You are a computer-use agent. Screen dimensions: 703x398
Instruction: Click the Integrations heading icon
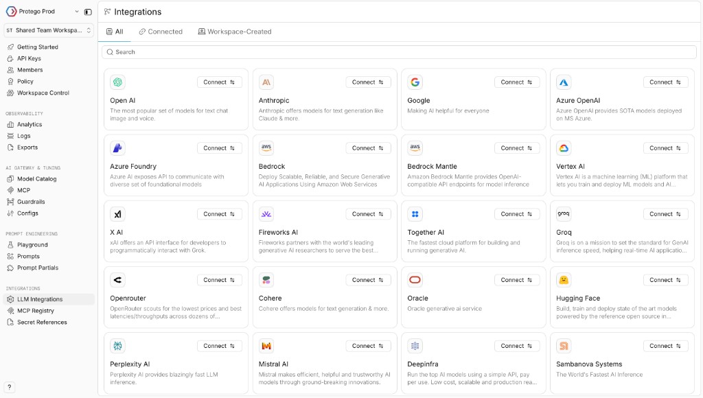coord(107,12)
